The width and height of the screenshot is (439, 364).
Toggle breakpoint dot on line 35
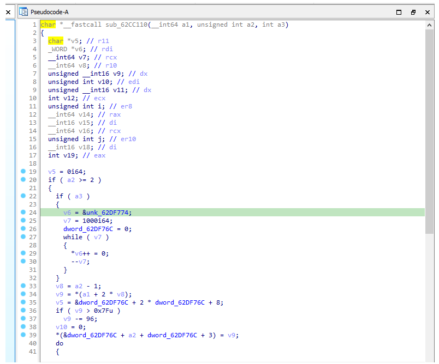tap(23, 302)
